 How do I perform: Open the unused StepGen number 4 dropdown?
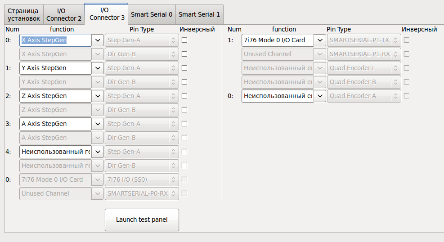(x=98, y=152)
